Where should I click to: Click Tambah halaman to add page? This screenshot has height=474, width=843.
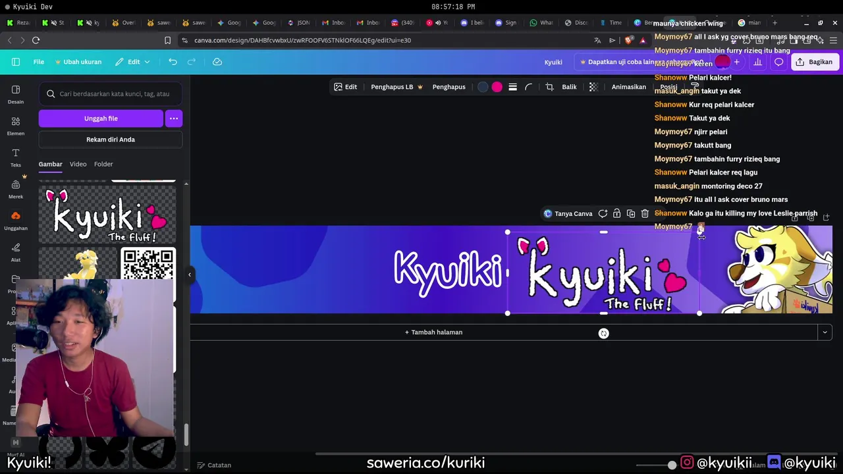[433, 332]
